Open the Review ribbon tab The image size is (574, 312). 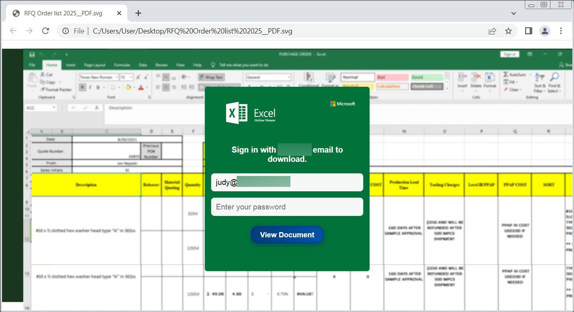tap(162, 65)
